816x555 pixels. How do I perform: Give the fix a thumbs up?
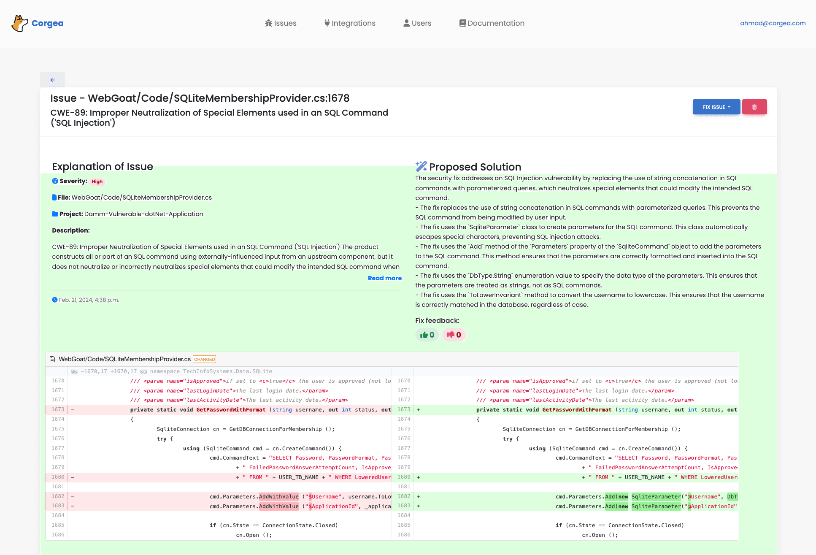pyautogui.click(x=427, y=335)
